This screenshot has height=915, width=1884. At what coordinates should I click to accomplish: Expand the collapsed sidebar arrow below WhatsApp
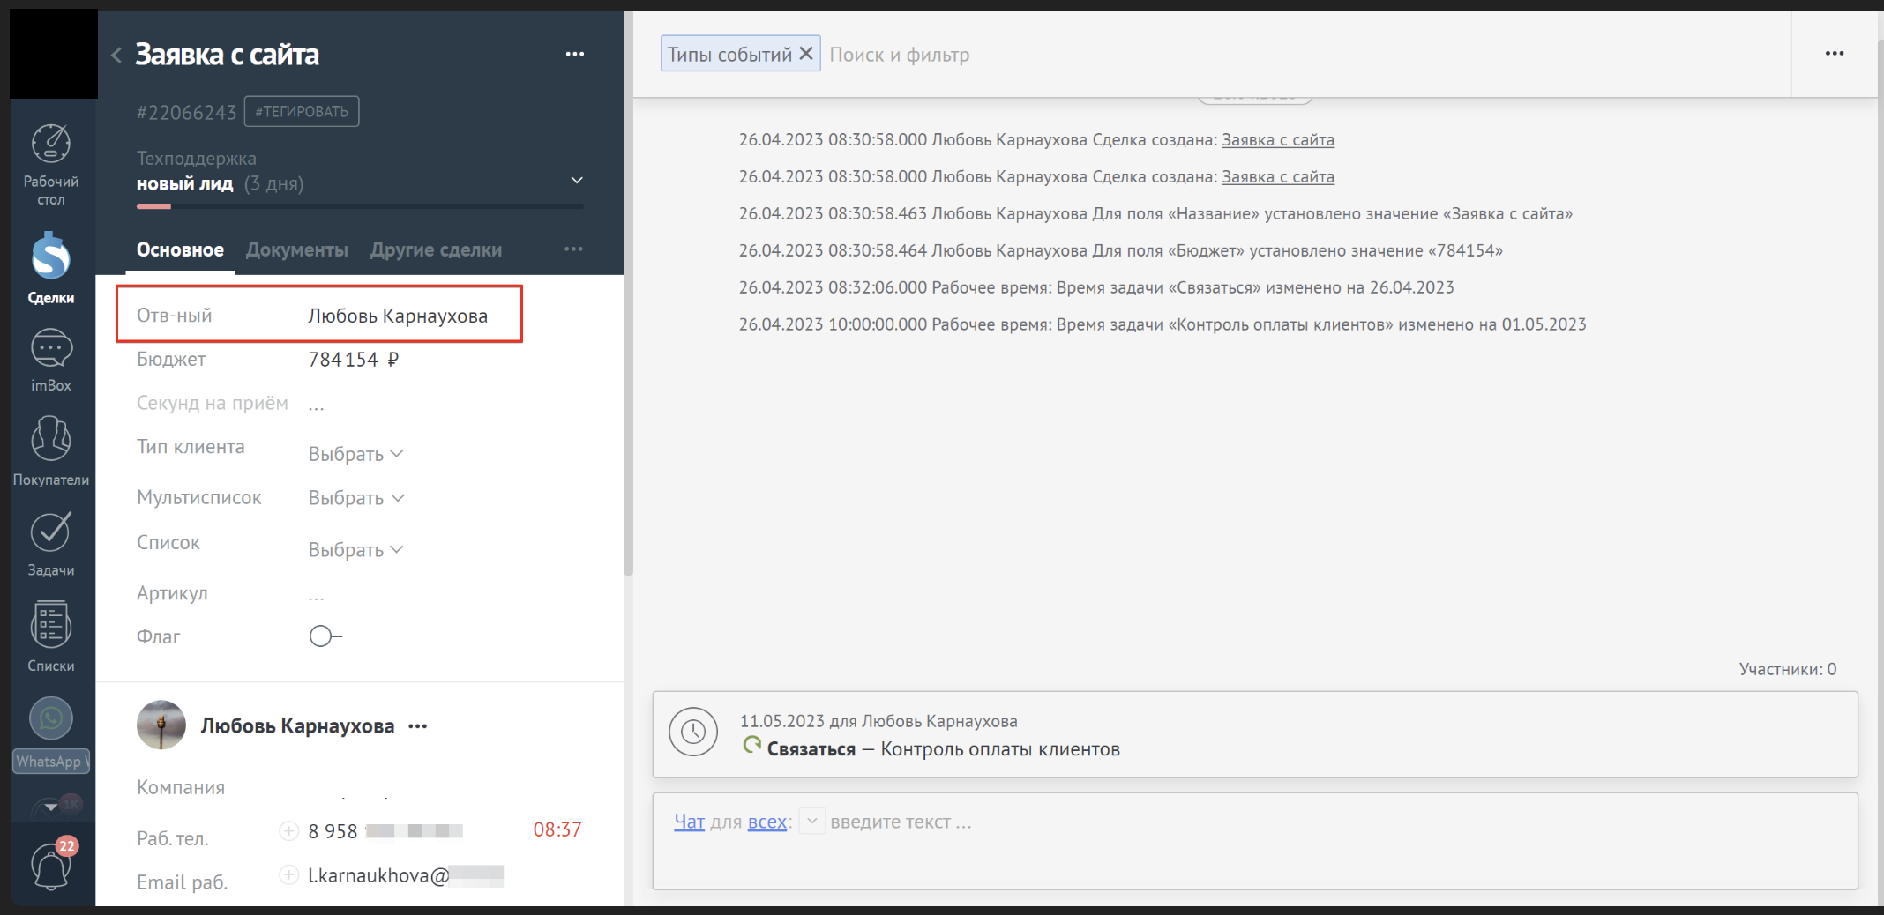click(51, 806)
